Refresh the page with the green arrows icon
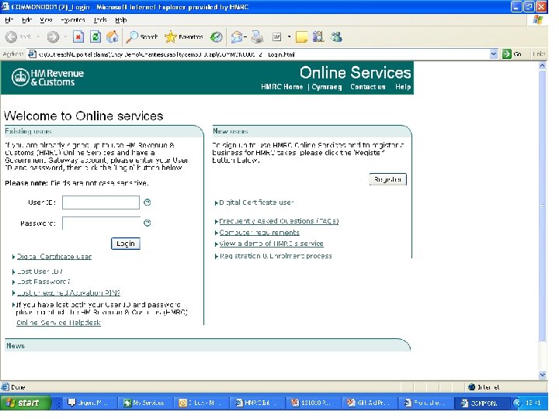The image size is (559, 419). pos(95,36)
